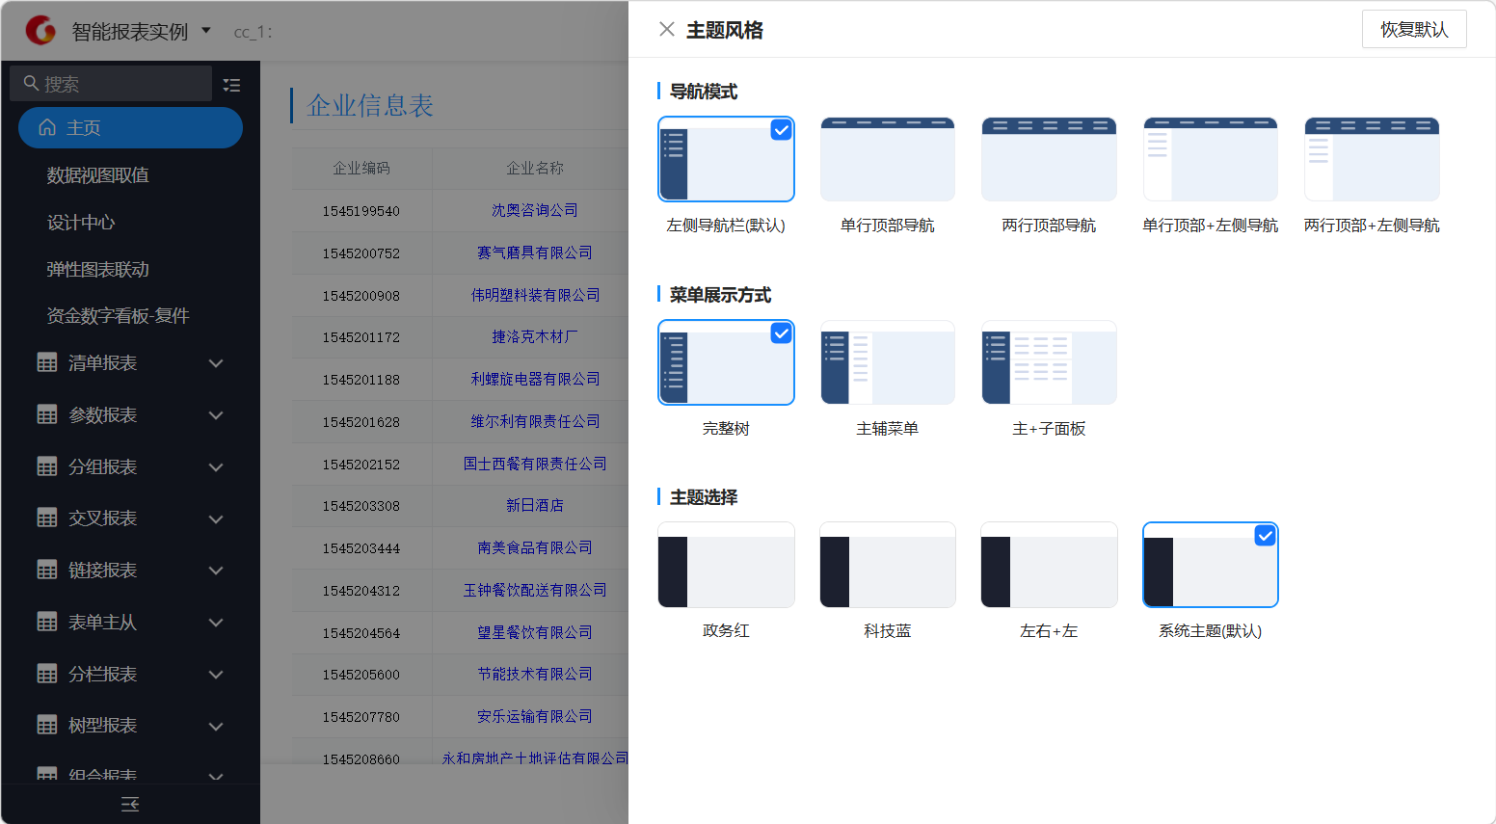
Task: Expand the 表单主从 menu chevron
Action: [x=216, y=623]
